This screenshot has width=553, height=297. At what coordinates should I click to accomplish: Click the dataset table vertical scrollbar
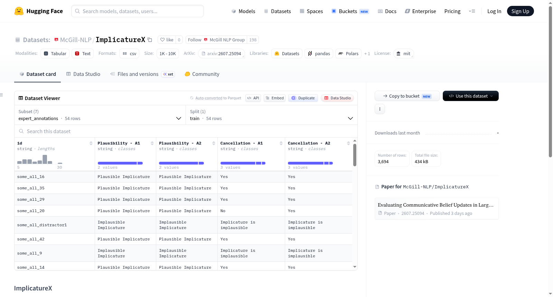355,155
